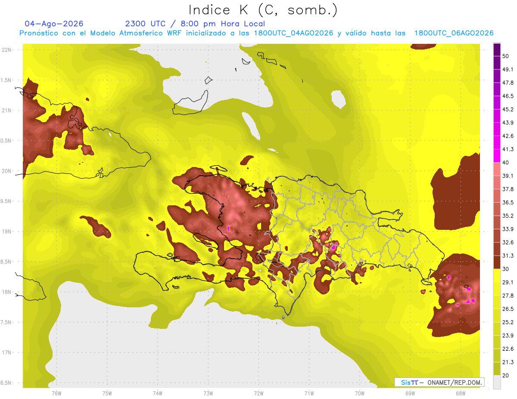Click the 21N latitude label

6,110
